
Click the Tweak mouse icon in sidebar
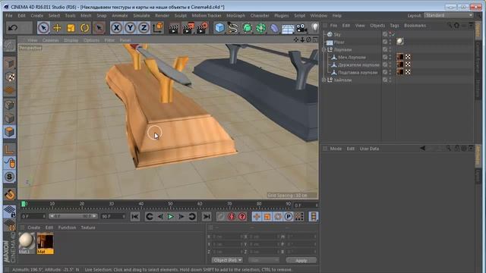click(x=10, y=163)
